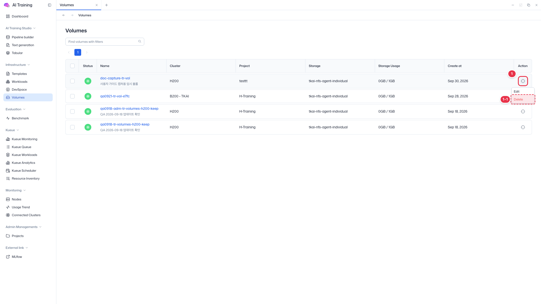The height and width of the screenshot is (304, 541).
Task: Choose Delete from the action menu
Action: point(523,99)
